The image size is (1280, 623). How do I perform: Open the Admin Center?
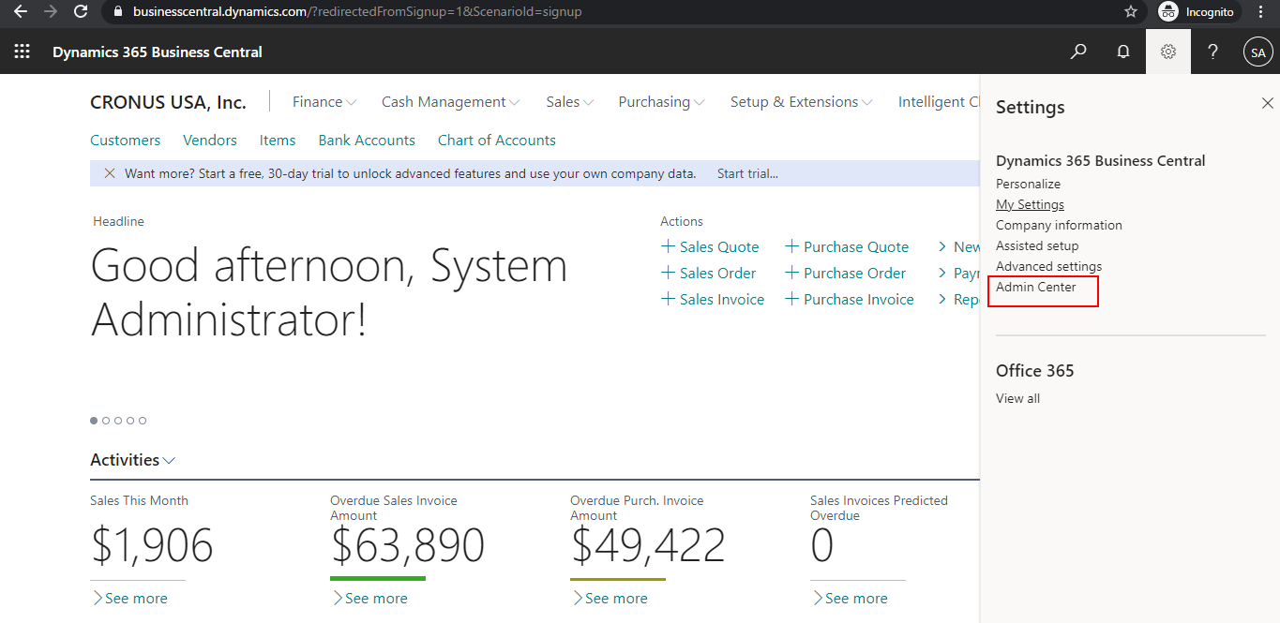coord(1036,287)
